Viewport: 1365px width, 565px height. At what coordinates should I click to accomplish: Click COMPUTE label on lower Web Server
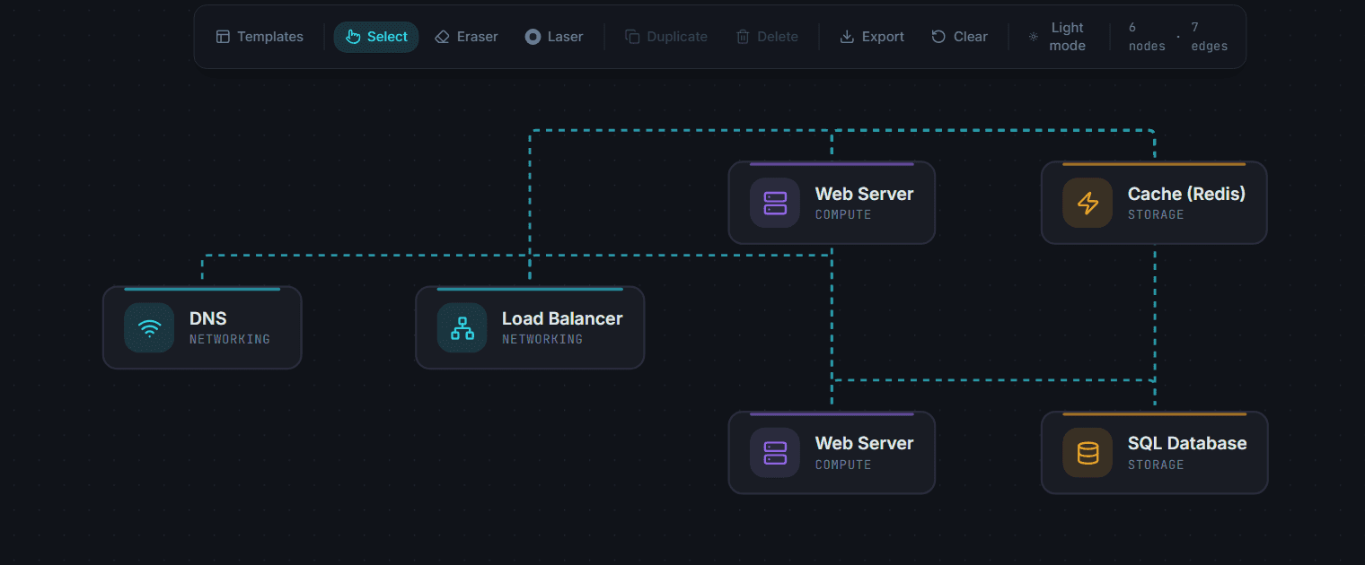click(x=843, y=465)
